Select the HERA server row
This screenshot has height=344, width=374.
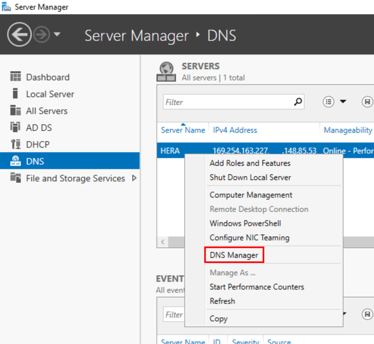265,150
